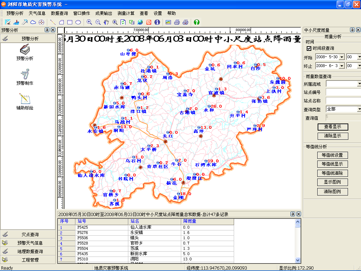
Task: Click the blue info icon in toolbar
Action: (x=157, y=22)
